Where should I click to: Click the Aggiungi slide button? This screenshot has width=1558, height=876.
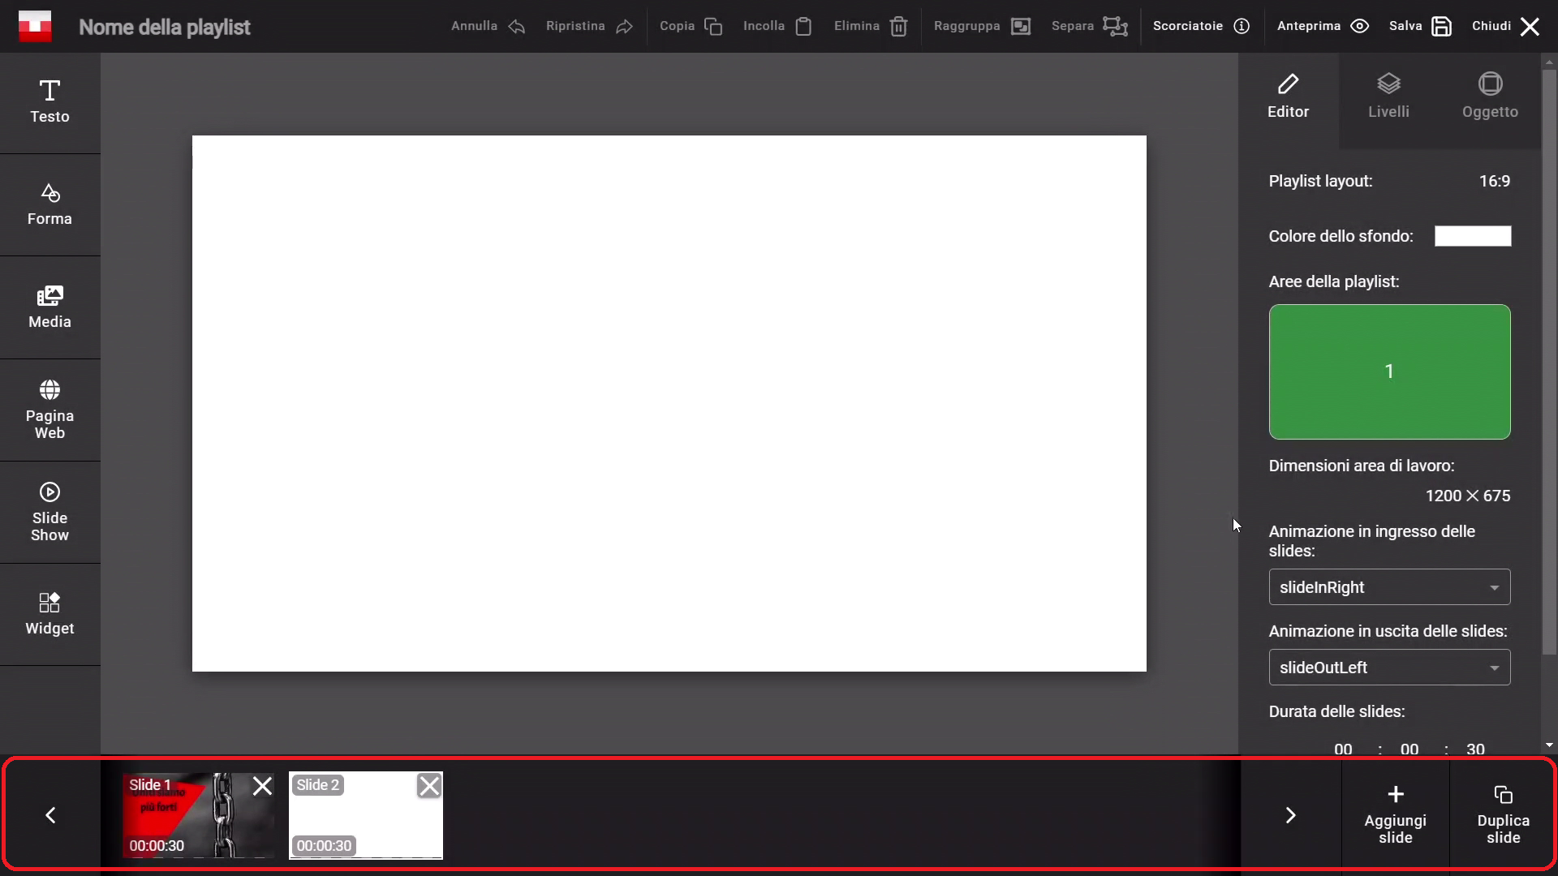pyautogui.click(x=1395, y=814)
